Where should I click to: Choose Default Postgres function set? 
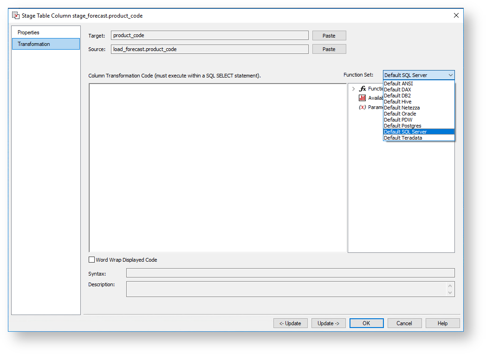click(x=419, y=126)
